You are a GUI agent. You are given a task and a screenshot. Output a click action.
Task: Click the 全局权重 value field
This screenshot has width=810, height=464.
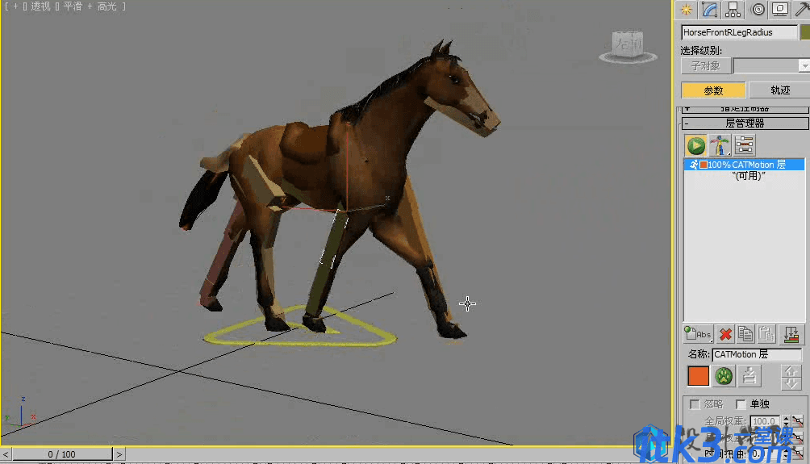point(765,421)
